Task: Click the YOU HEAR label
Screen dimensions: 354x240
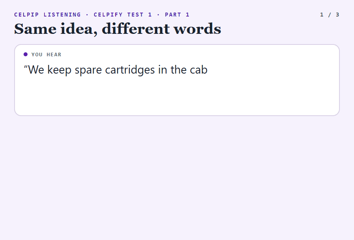Action: (46, 54)
